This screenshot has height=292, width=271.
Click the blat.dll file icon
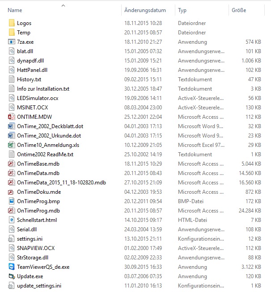[x=12, y=51]
